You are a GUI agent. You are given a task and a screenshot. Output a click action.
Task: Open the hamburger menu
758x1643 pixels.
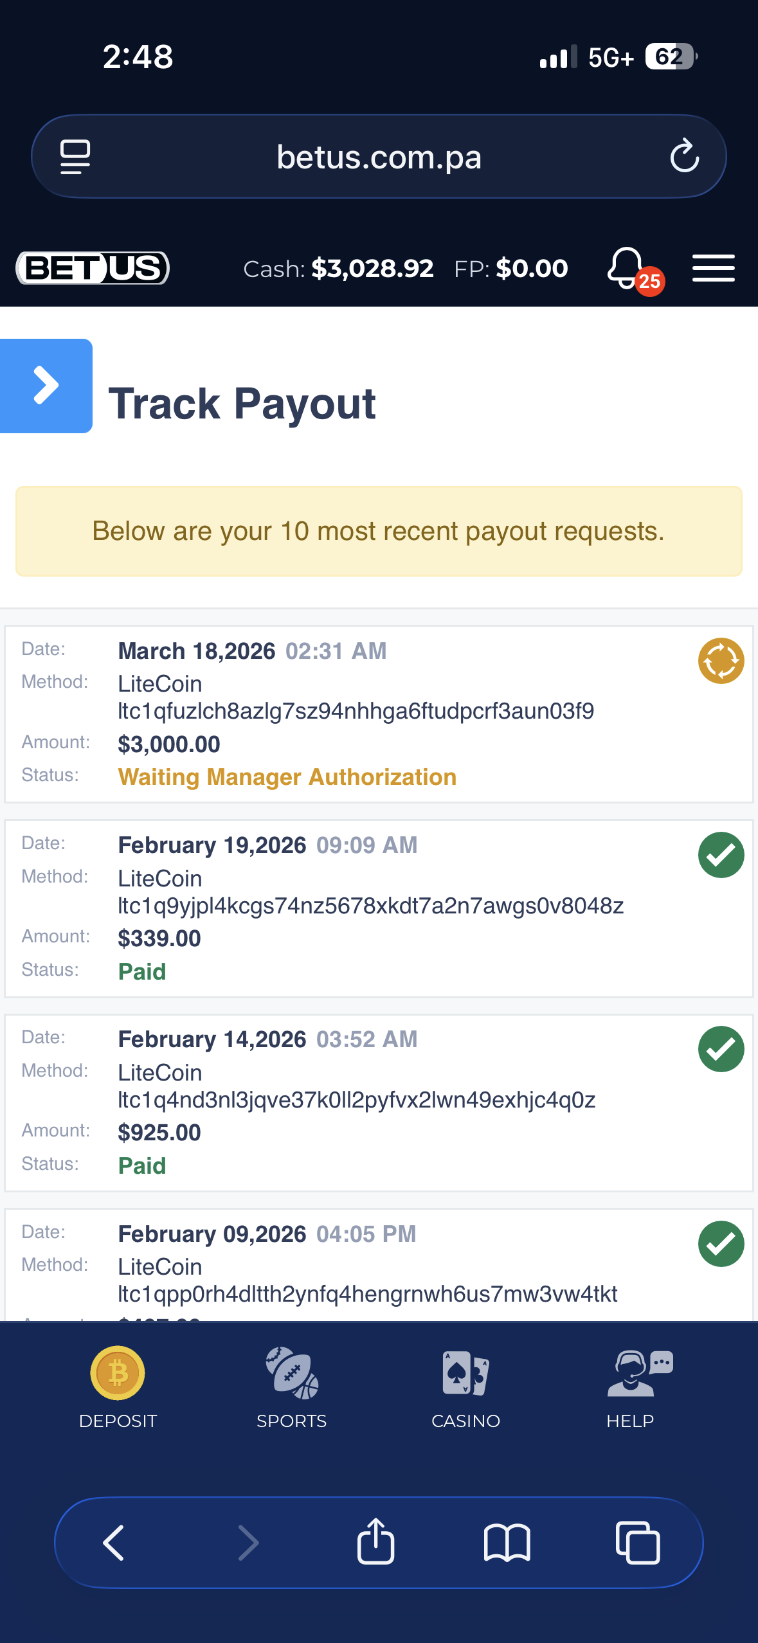[713, 268]
